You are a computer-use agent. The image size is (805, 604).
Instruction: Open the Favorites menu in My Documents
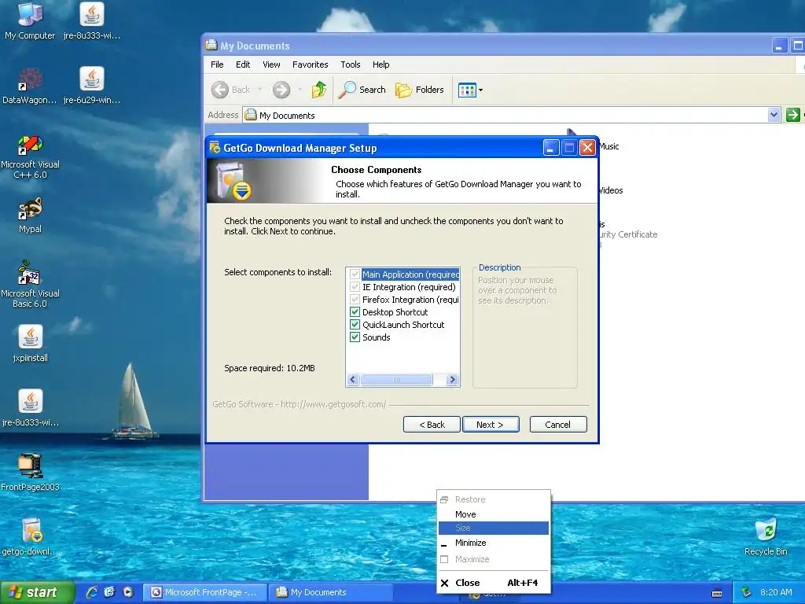pyautogui.click(x=310, y=64)
